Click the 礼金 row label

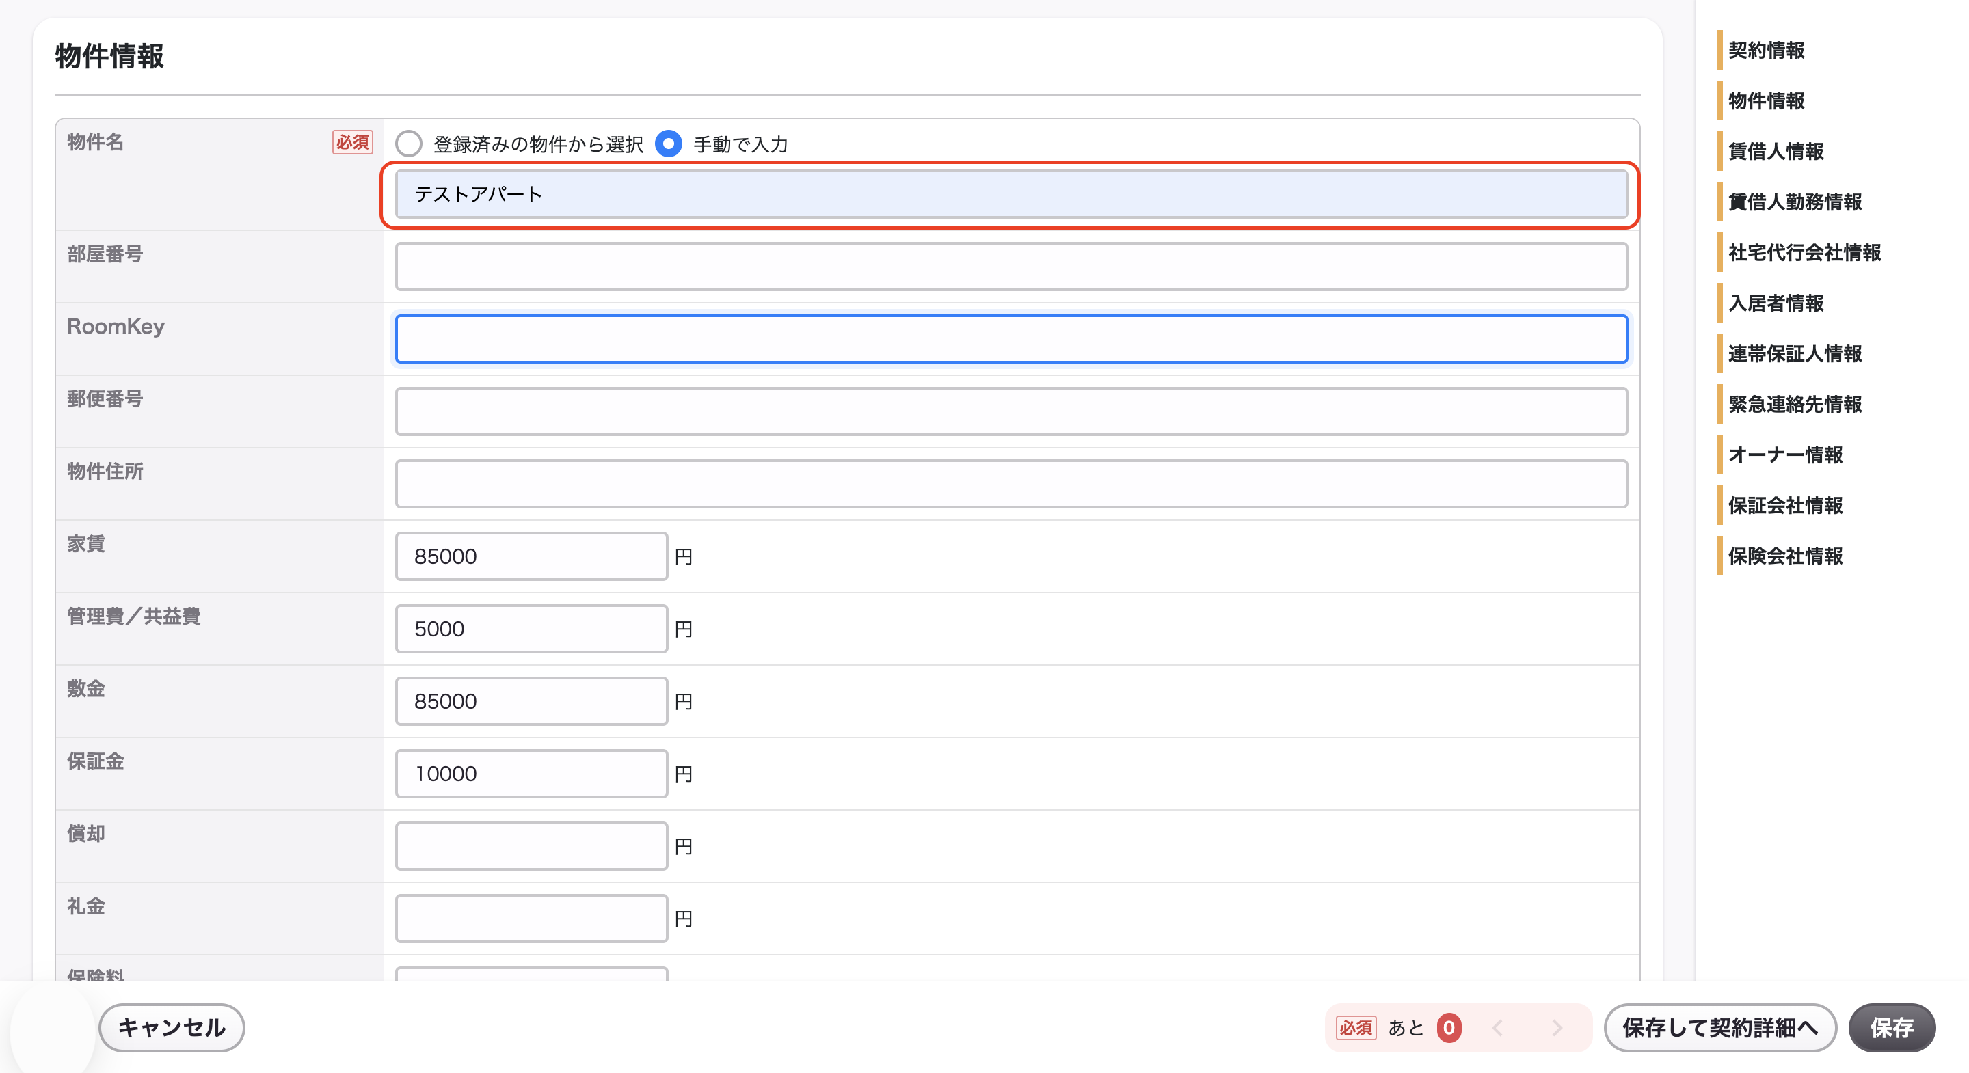85,906
